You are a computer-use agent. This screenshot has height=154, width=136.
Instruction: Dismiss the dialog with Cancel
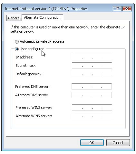click(118, 143)
